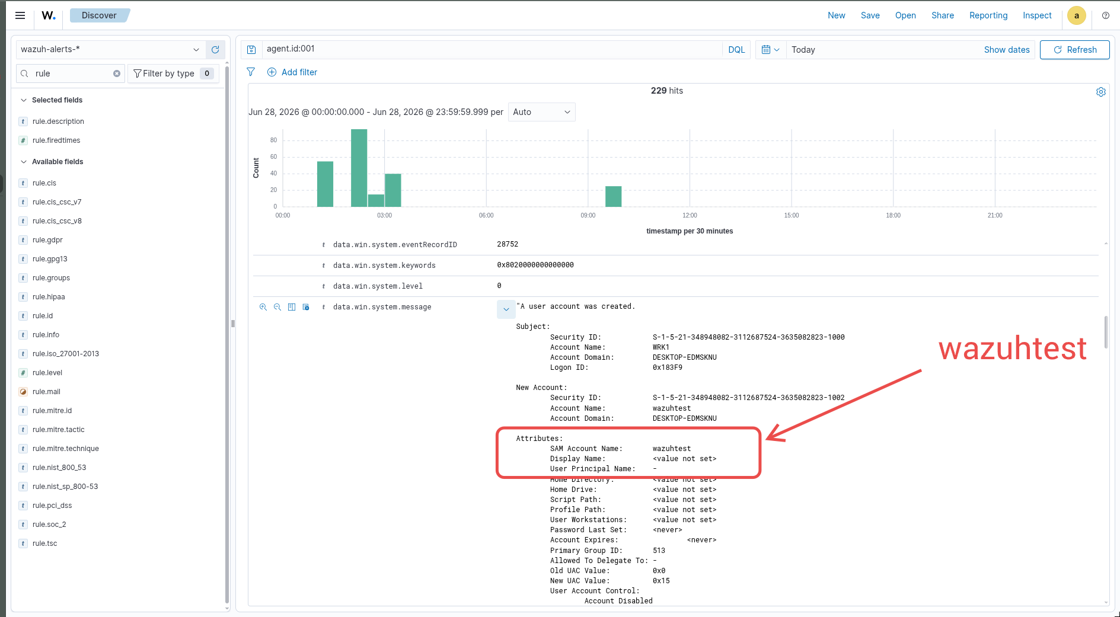The image size is (1120, 617).
Task: Click the rule.groups field type icon
Action: [x=23, y=278]
